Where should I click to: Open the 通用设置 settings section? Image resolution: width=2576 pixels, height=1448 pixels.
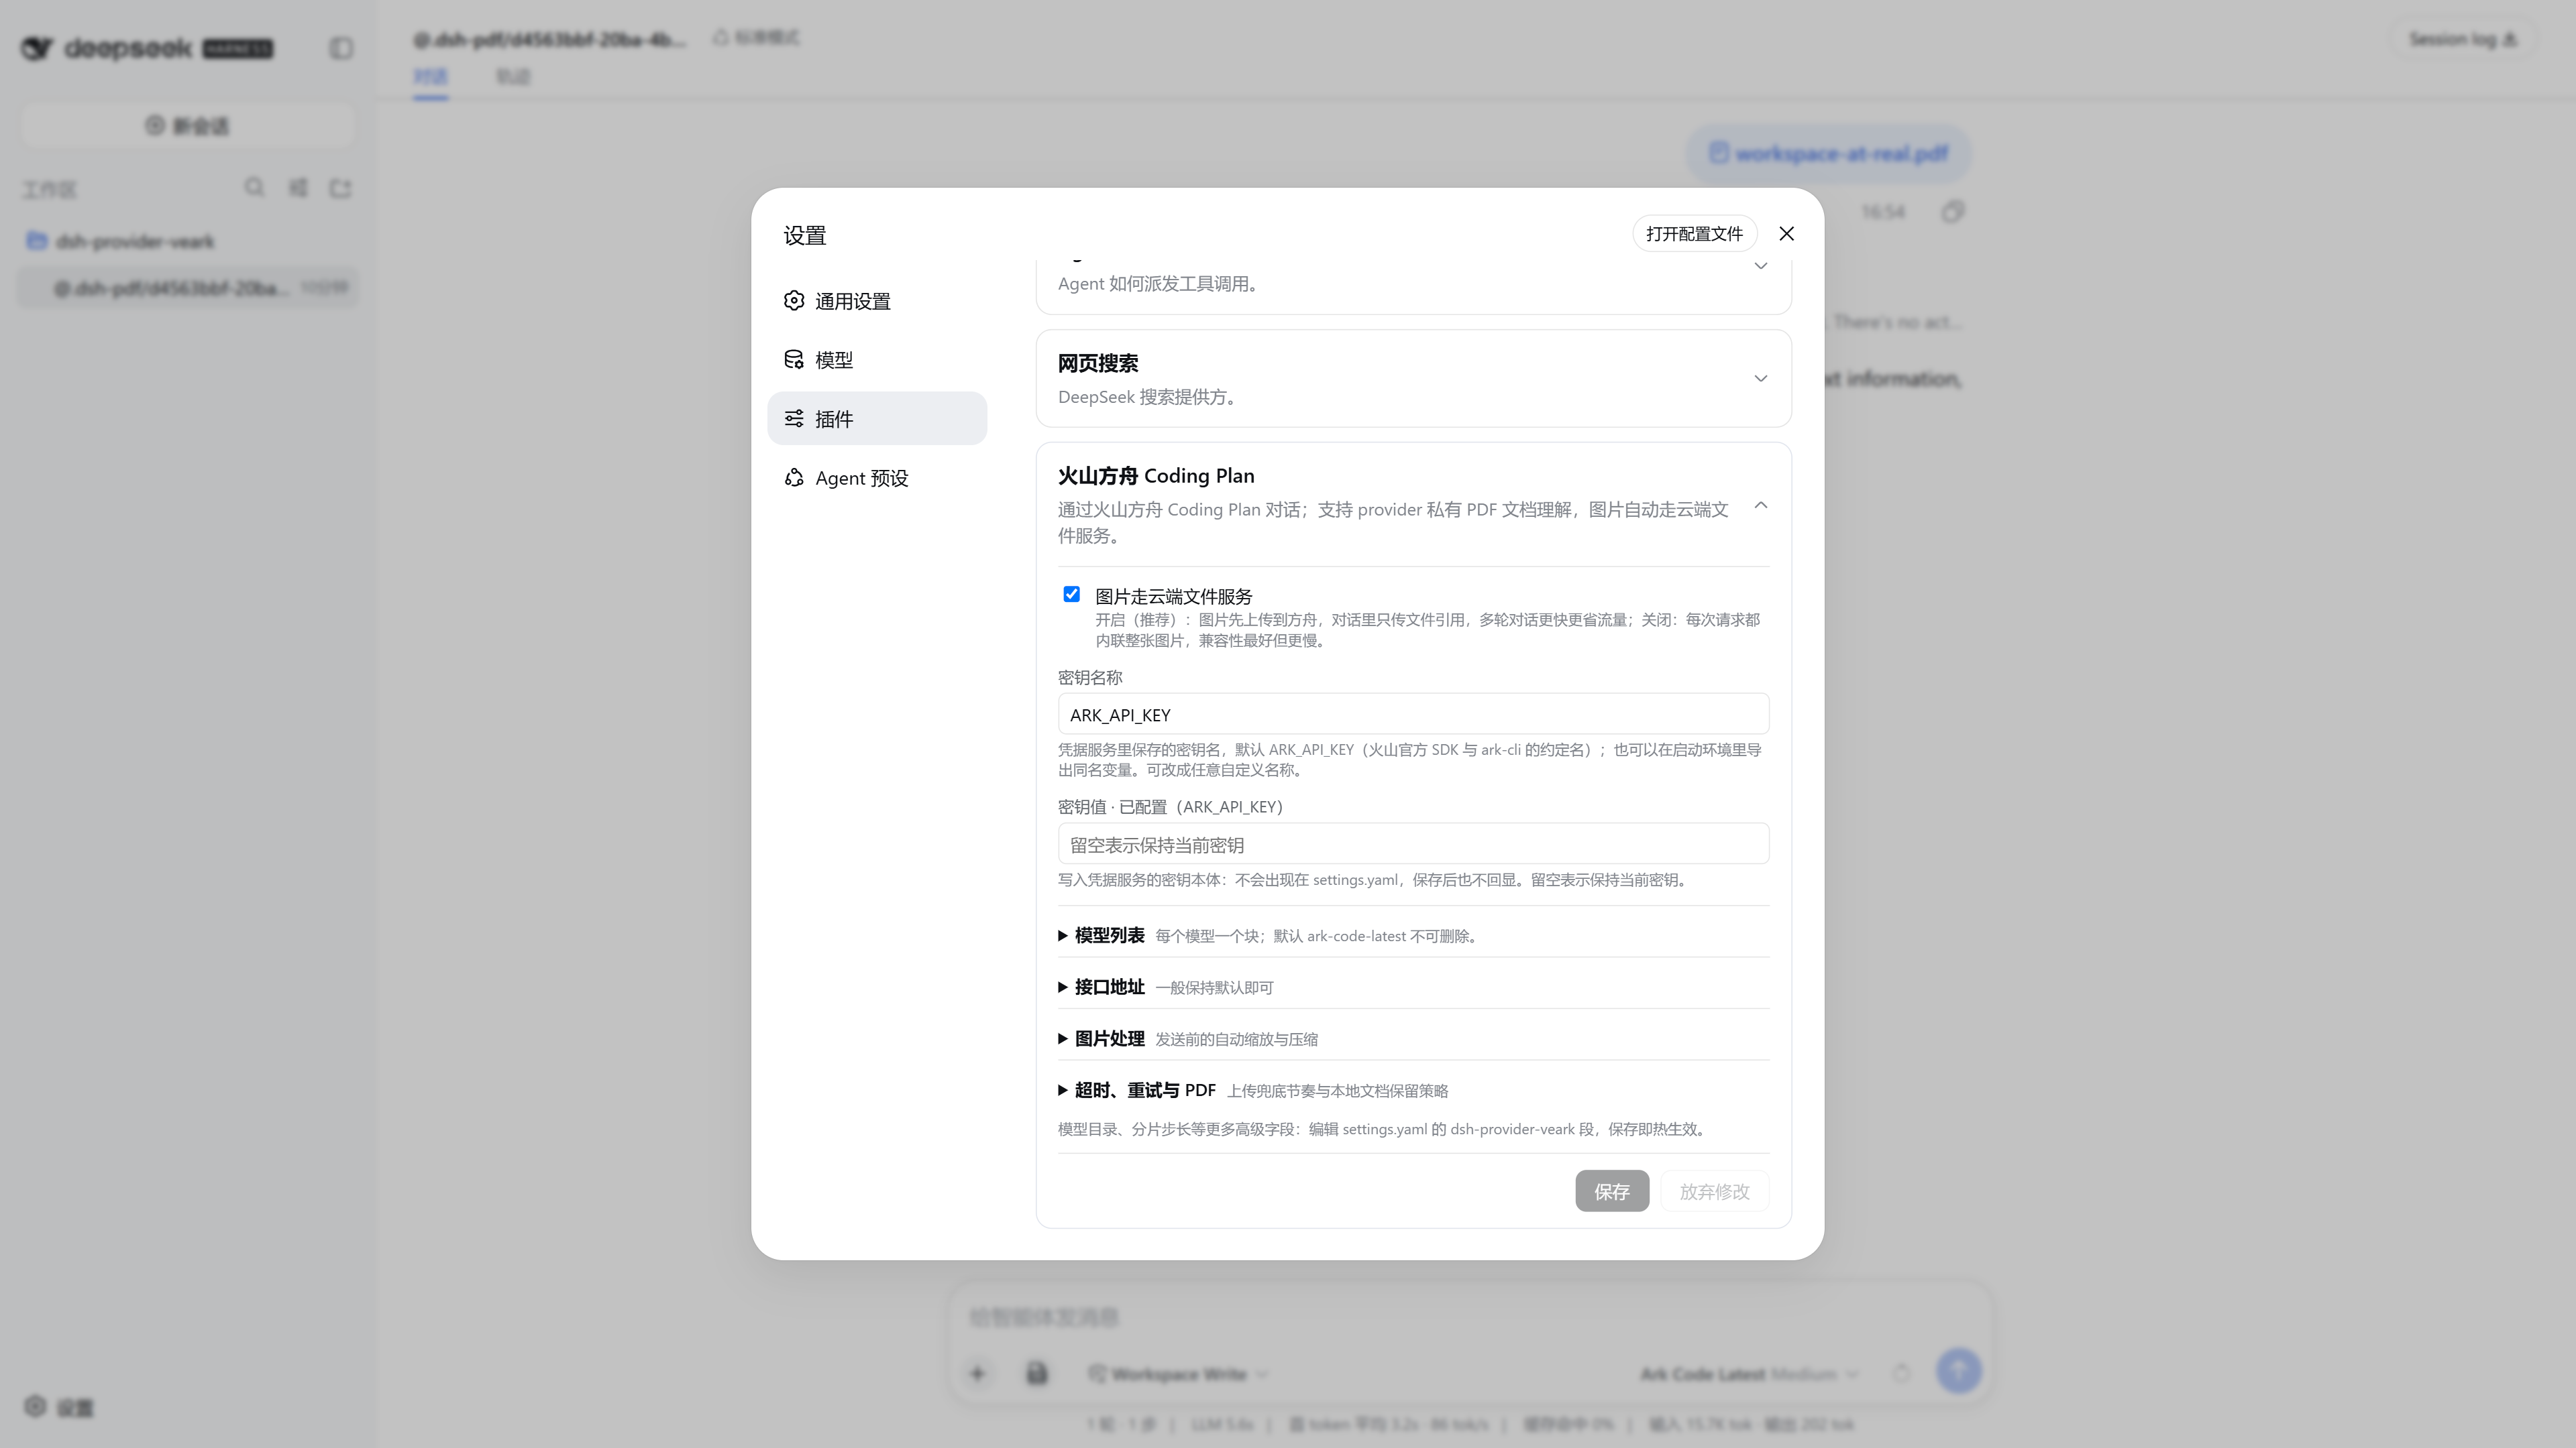(877, 301)
